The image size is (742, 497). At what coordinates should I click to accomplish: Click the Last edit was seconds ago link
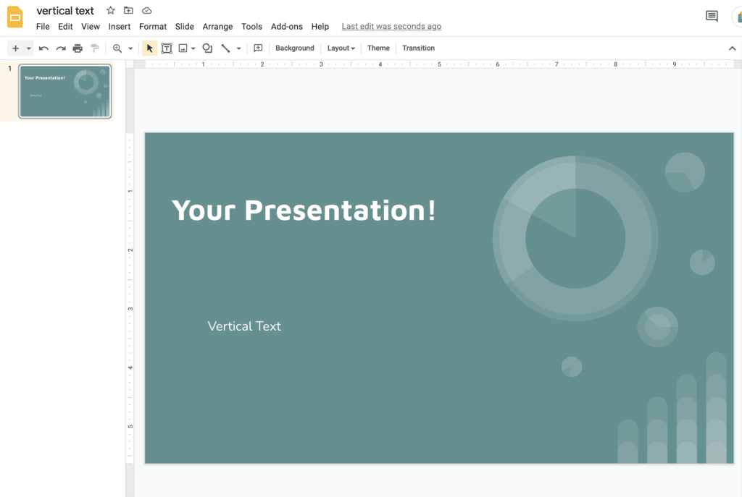(x=391, y=26)
